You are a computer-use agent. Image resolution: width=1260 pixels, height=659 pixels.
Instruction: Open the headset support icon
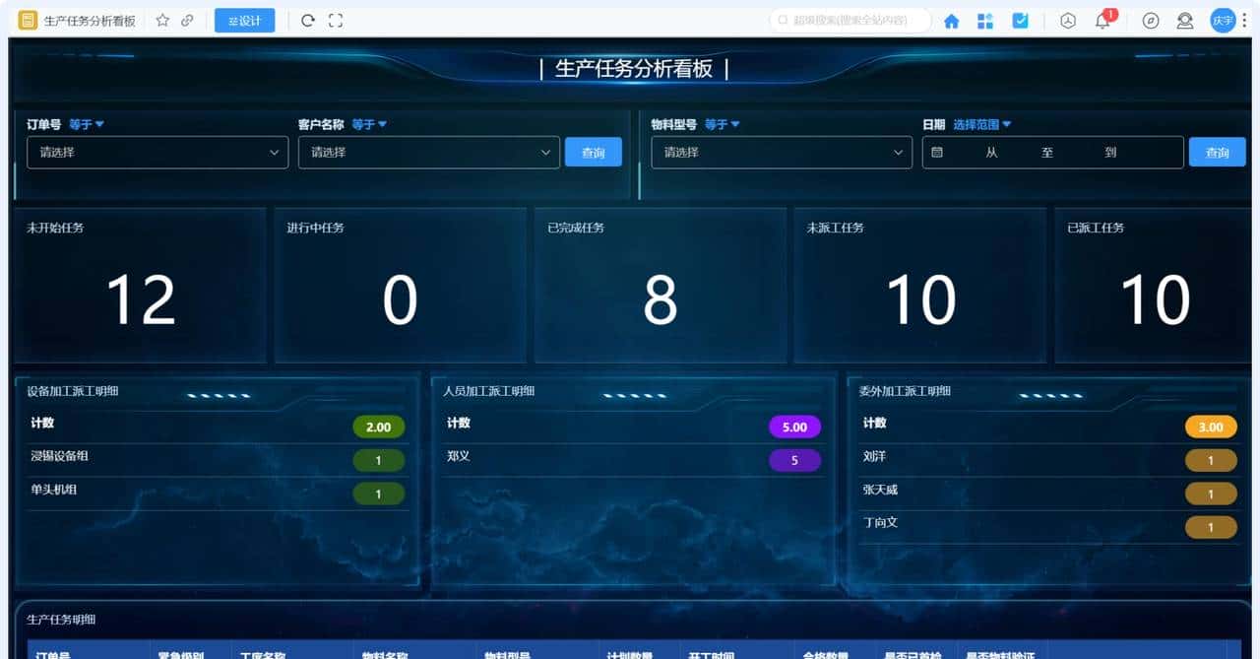[1185, 21]
